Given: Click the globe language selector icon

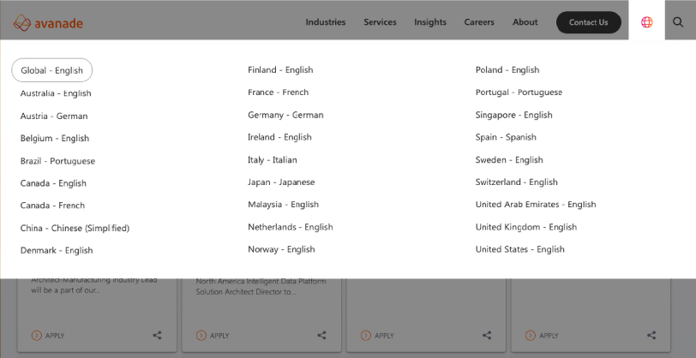Looking at the screenshot, I should click(x=646, y=22).
